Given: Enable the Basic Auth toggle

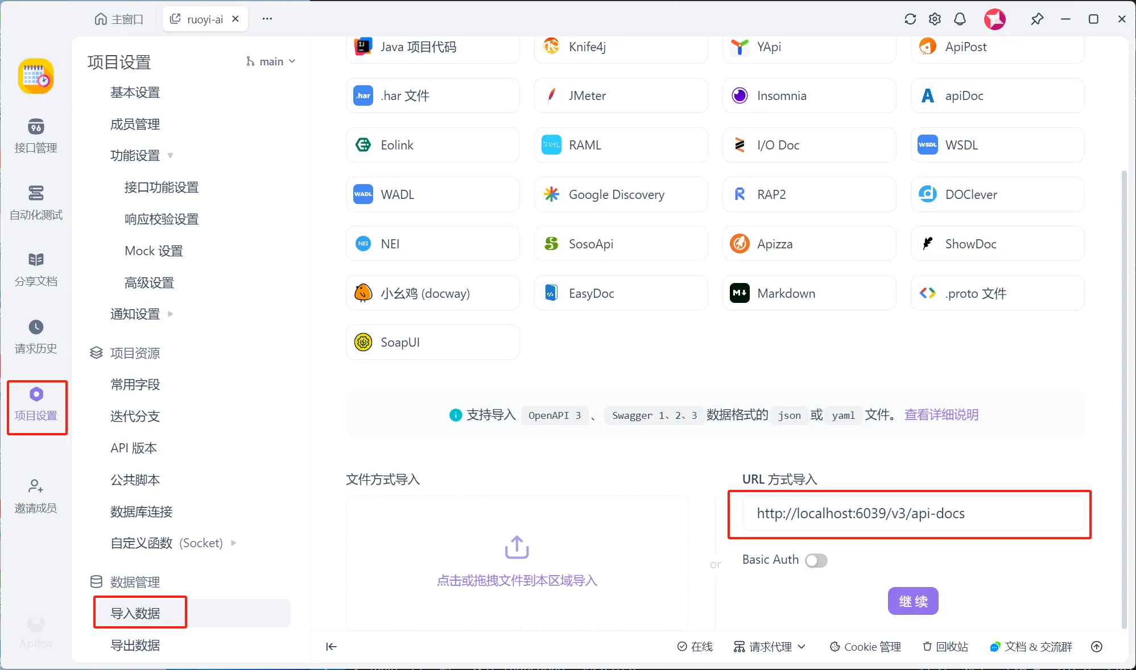Looking at the screenshot, I should [x=816, y=560].
